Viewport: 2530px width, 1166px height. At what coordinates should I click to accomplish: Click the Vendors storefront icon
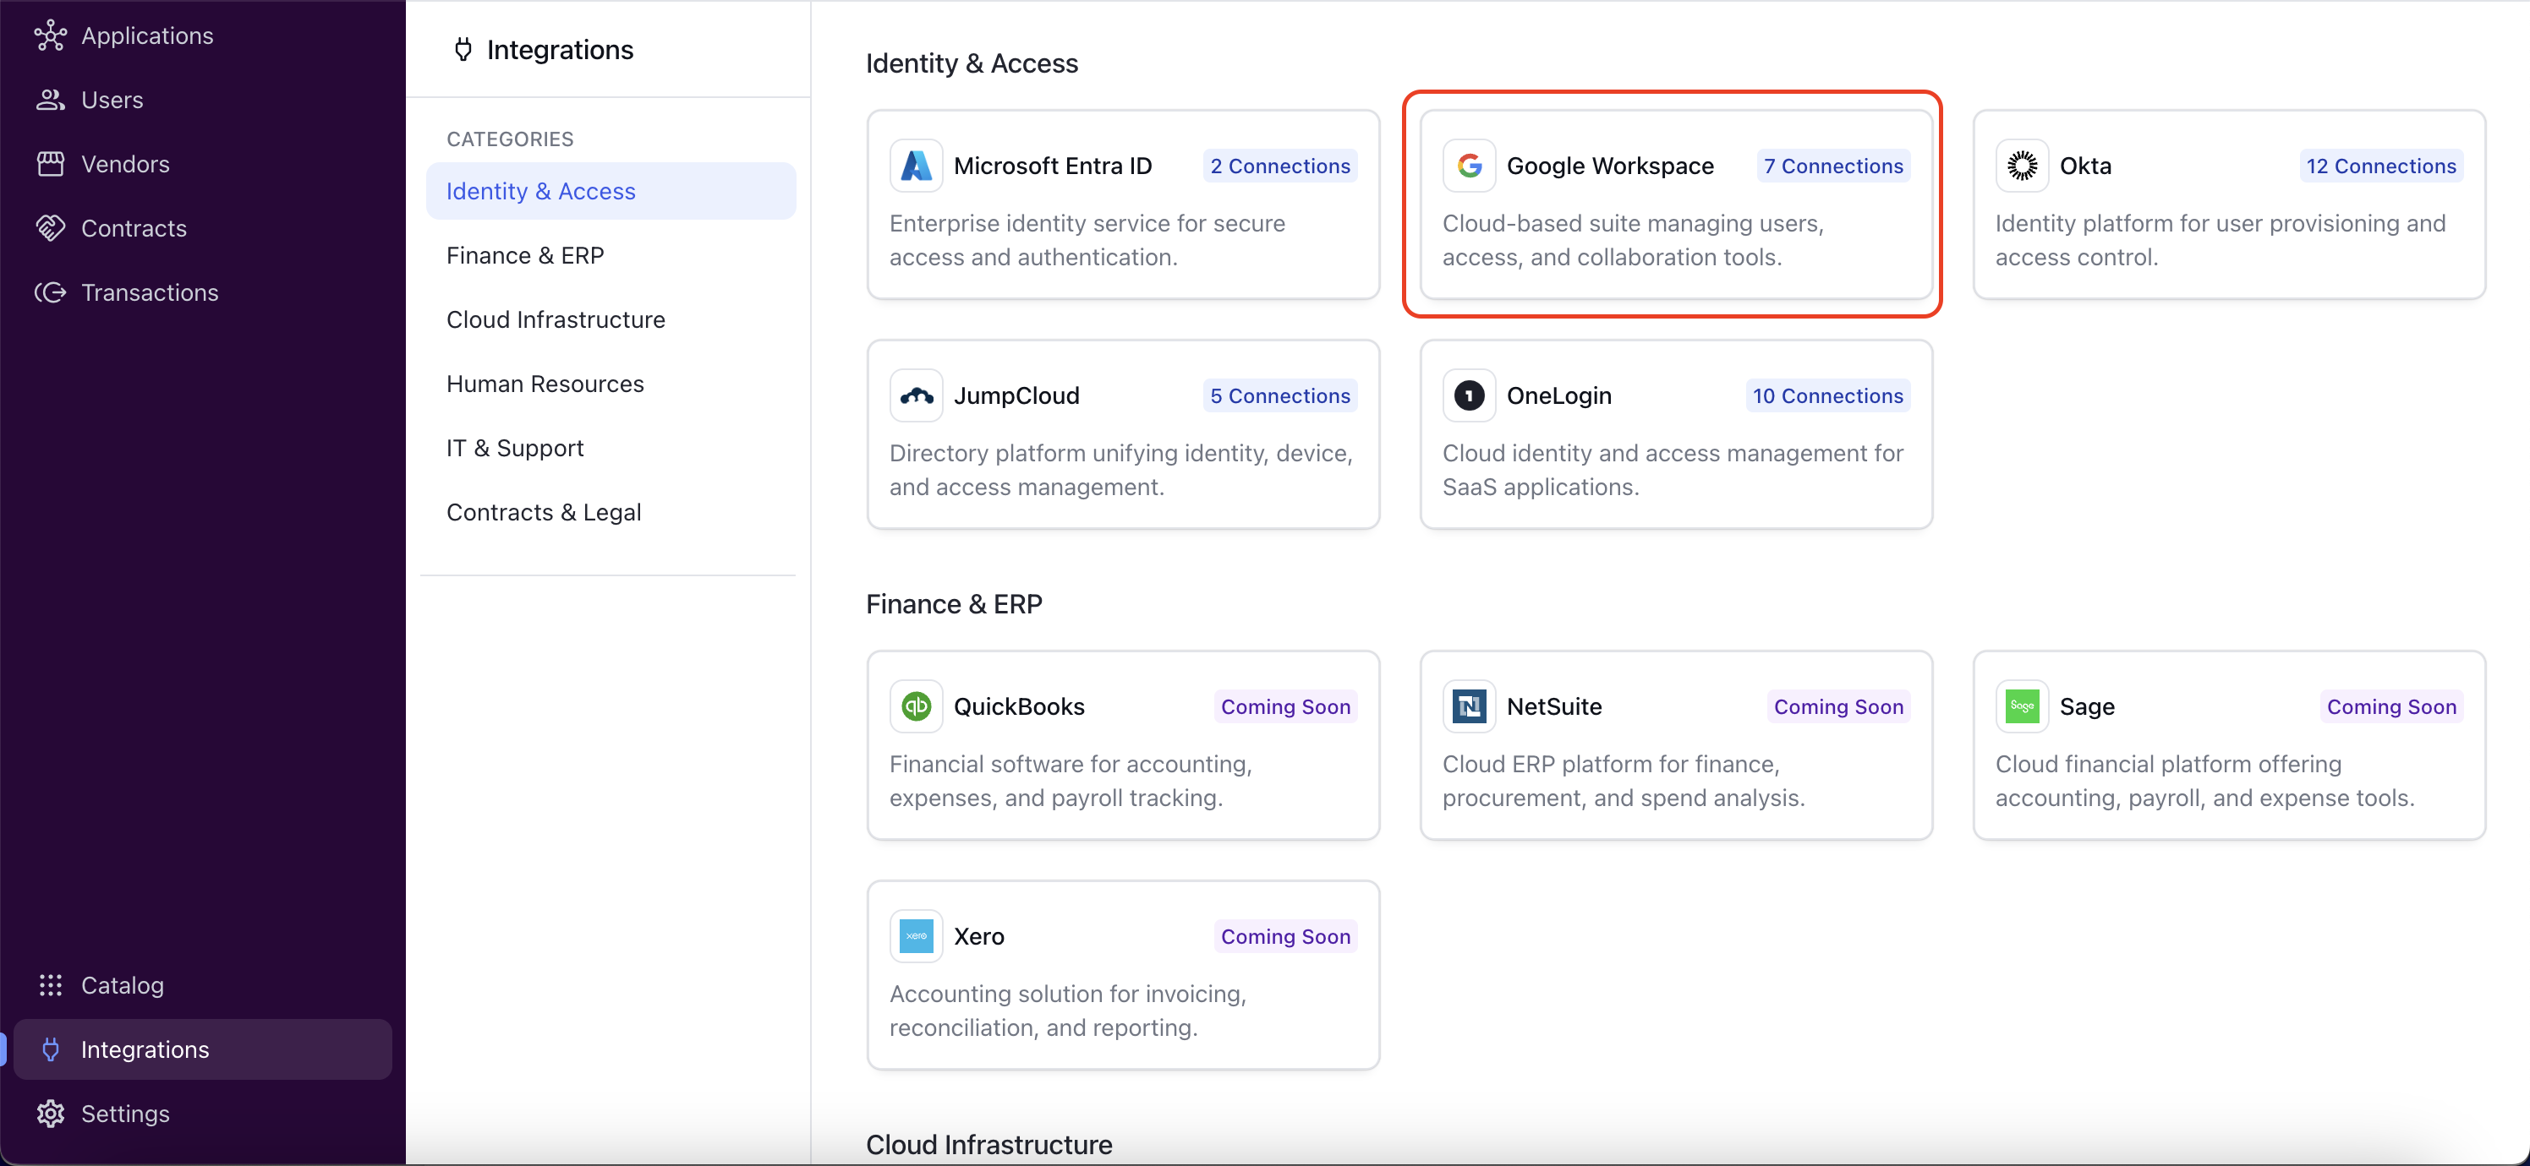click(50, 164)
